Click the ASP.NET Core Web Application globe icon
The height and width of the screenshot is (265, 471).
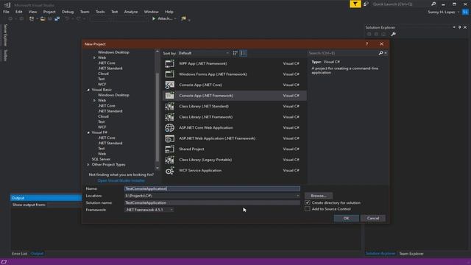169,127
